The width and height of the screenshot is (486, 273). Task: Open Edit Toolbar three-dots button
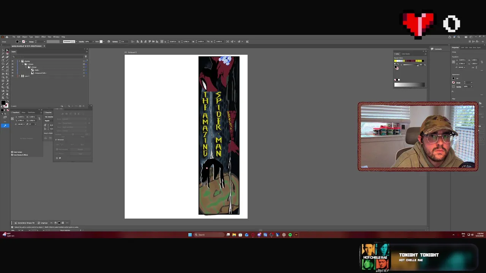tap(5, 122)
